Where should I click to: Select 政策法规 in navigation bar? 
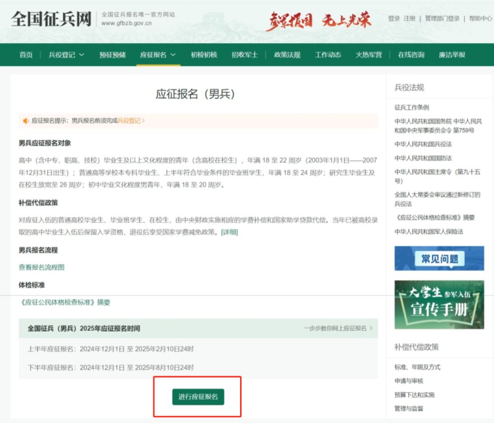tap(287, 55)
